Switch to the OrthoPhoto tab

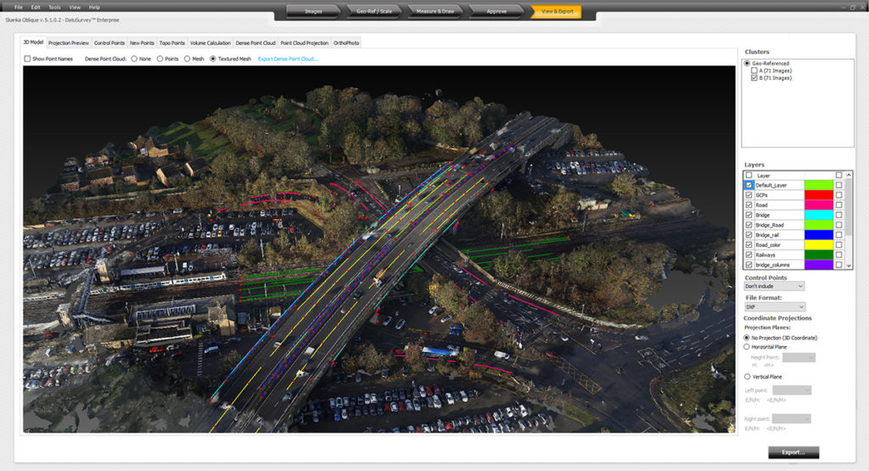[x=346, y=42]
